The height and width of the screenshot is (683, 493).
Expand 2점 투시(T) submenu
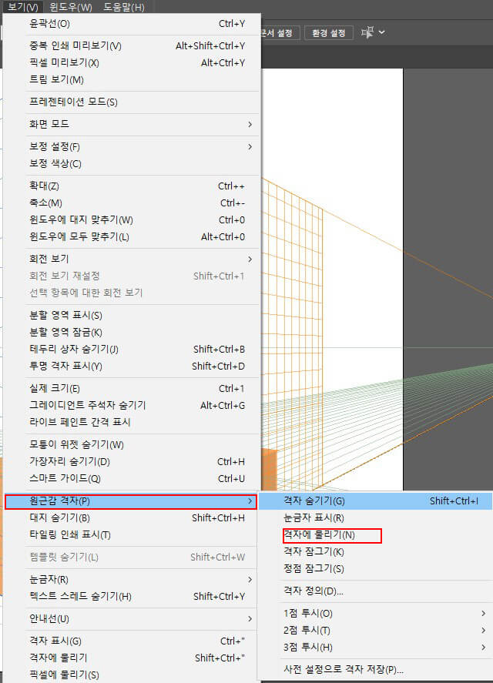pyautogui.click(x=376, y=631)
